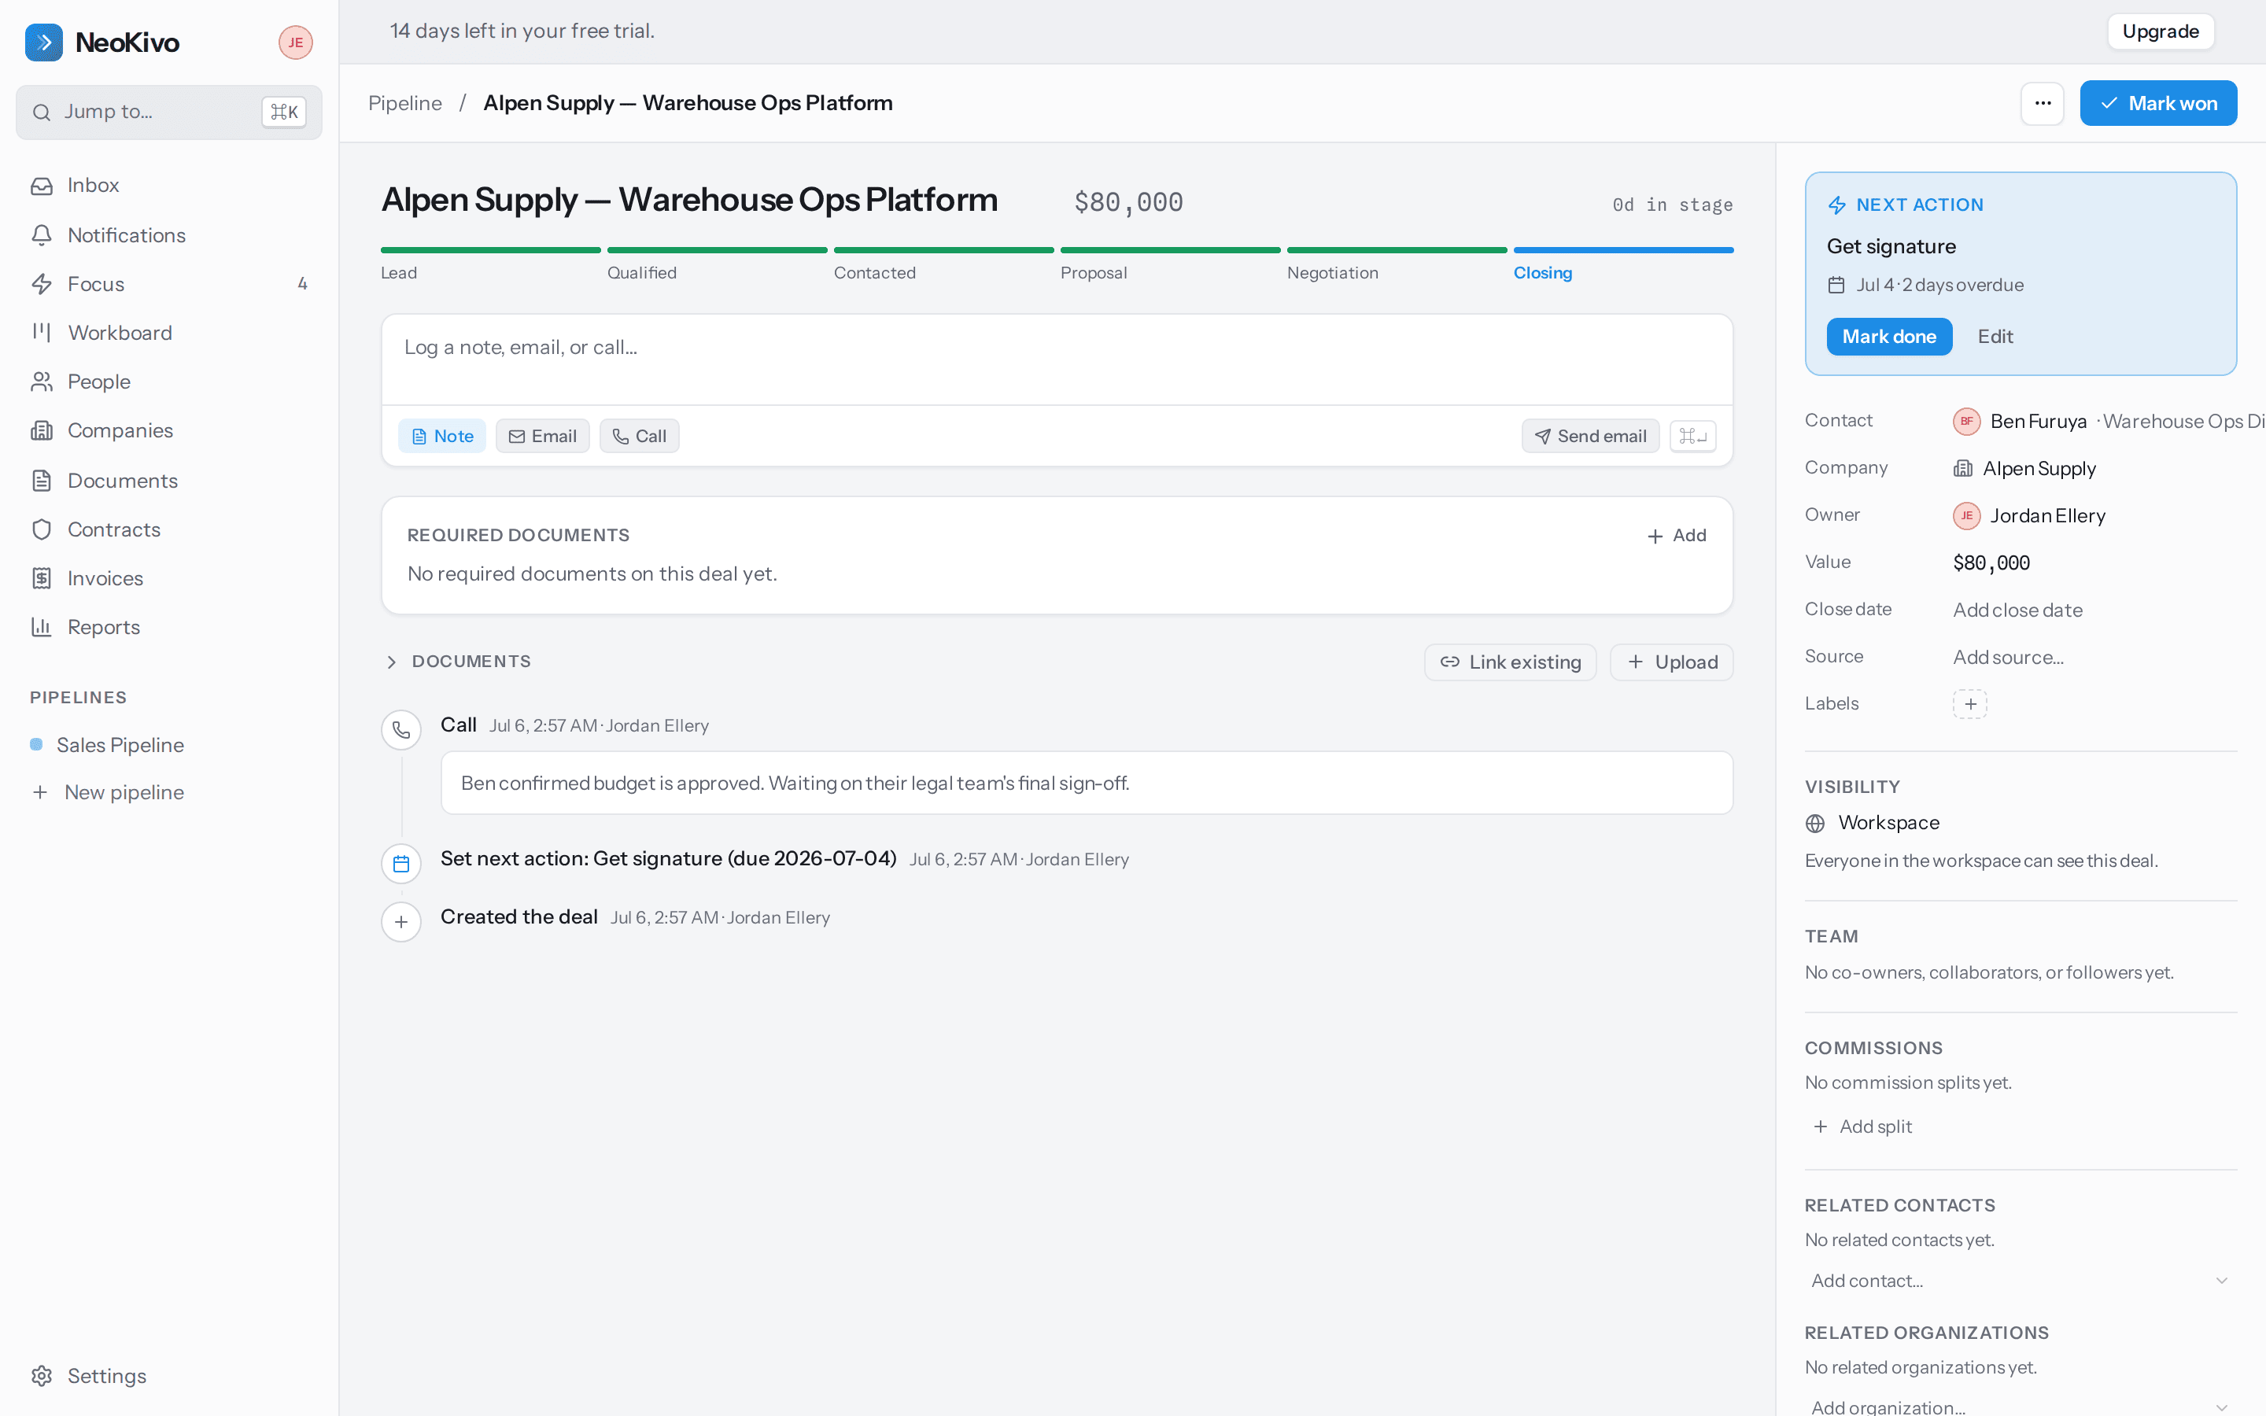
Task: Focus the Jump to search field
Action: click(x=168, y=112)
